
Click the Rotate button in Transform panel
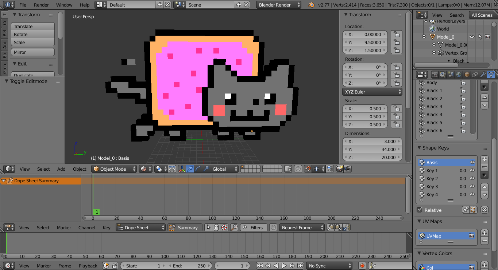[x=33, y=34]
